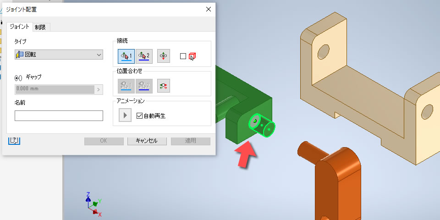Select the second connection origin button
440x220 pixels.
coord(144,56)
